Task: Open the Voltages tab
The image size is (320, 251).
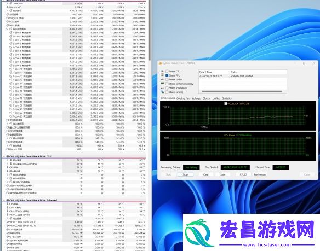Action: [x=196, y=98]
